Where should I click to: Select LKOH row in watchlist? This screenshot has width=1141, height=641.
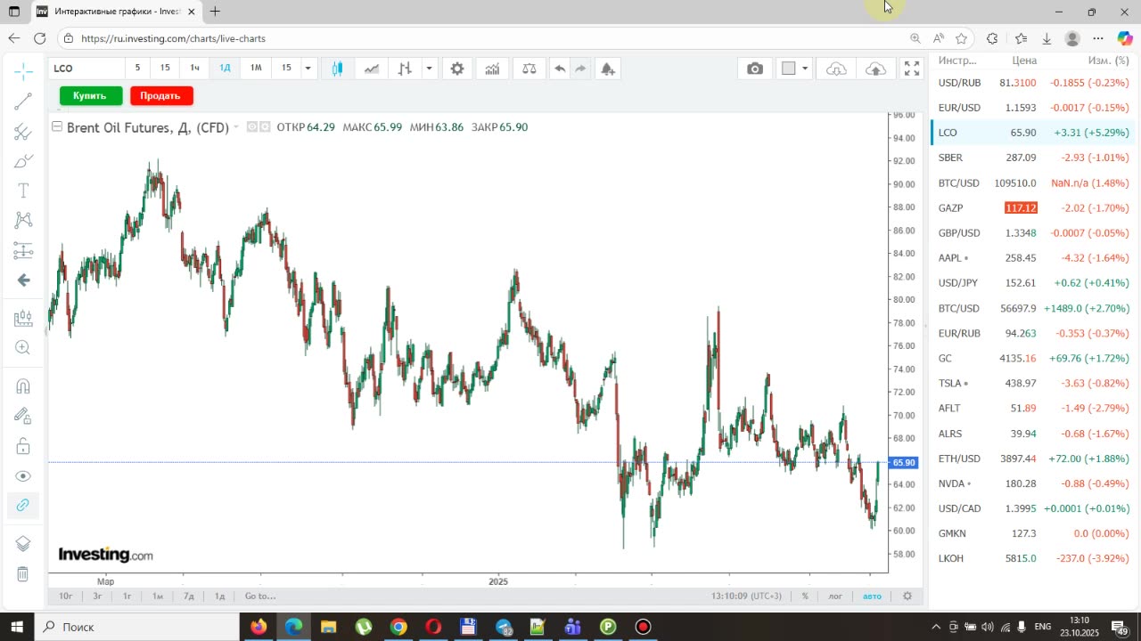click(x=1033, y=558)
